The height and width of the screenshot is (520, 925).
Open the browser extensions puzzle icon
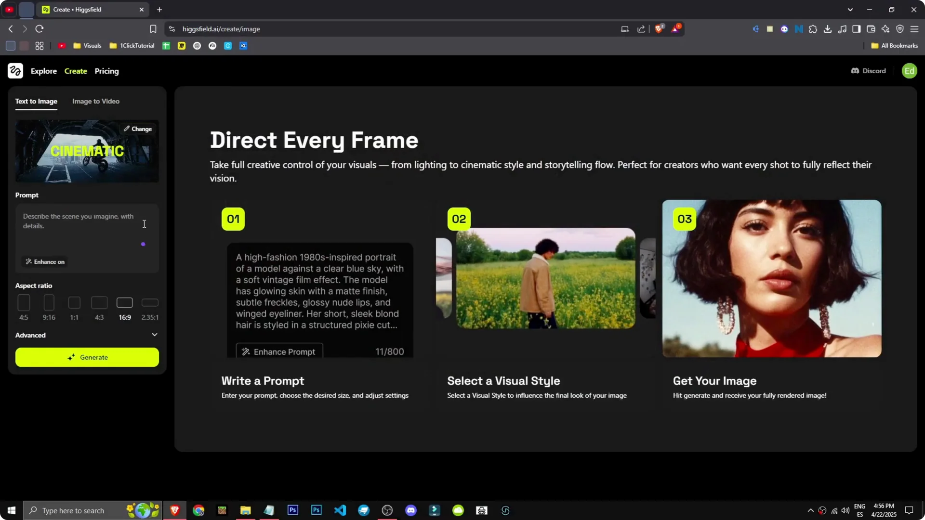[x=813, y=29]
